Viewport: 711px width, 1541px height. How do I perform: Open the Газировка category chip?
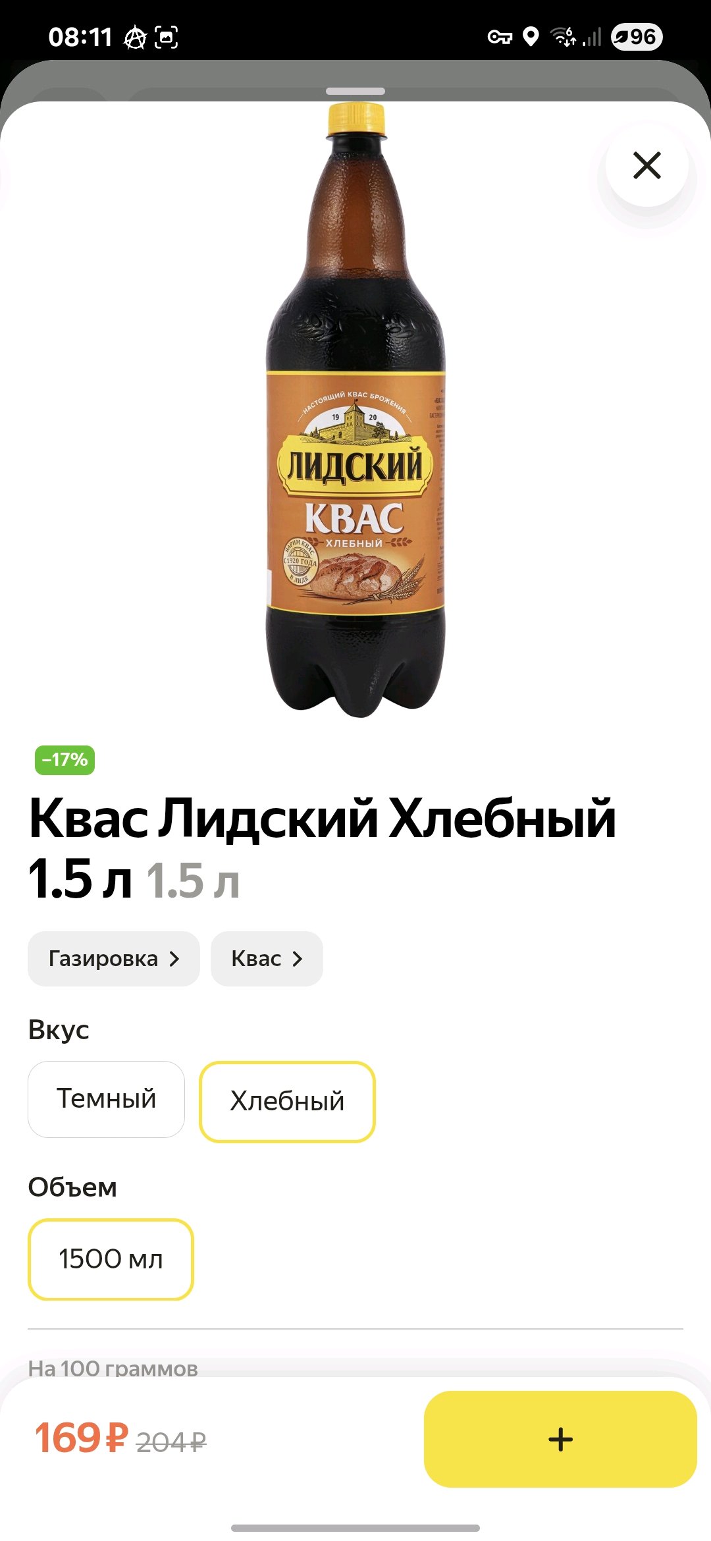[113, 959]
